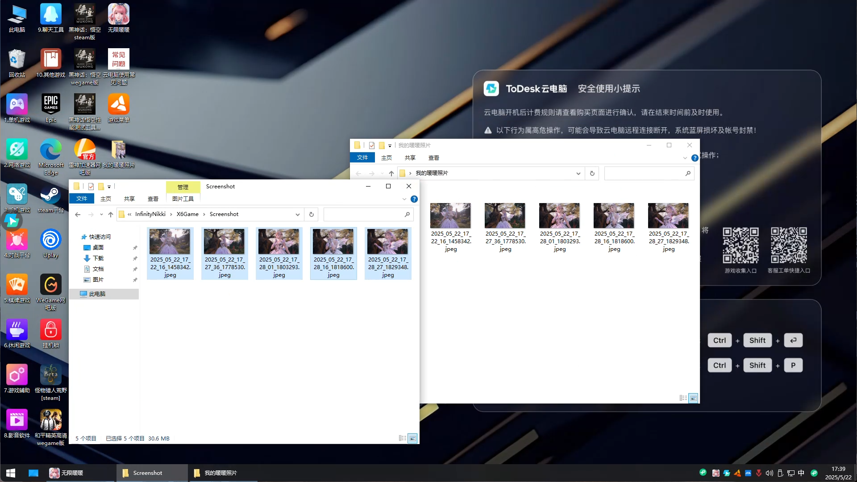Select 2025_05_22_17_28_27_1829348.jpeg in 我的暖暖照片 window
857x482 pixels.
tap(669, 228)
